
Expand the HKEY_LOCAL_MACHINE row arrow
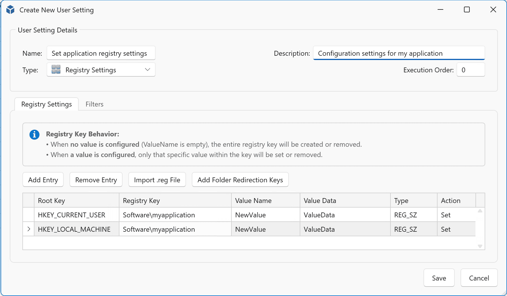(29, 229)
